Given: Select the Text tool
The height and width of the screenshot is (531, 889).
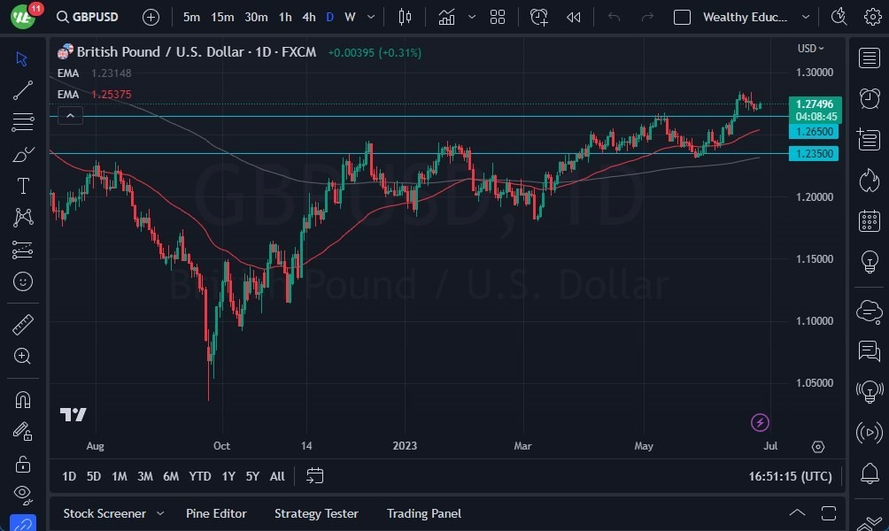Looking at the screenshot, I should tap(22, 184).
